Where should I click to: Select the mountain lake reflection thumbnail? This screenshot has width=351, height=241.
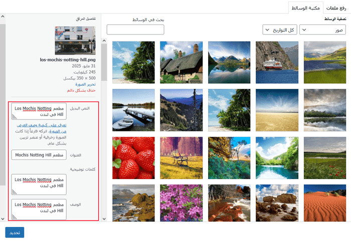229,62
